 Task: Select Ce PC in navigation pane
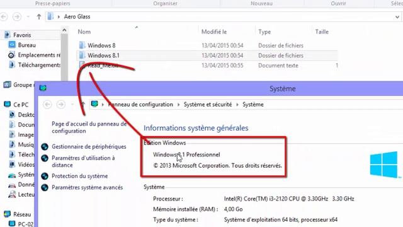(x=21, y=105)
